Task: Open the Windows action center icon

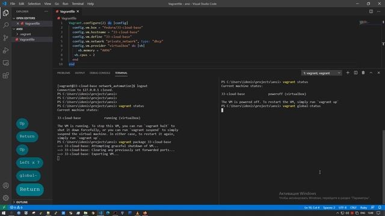Action: tap(378, 213)
